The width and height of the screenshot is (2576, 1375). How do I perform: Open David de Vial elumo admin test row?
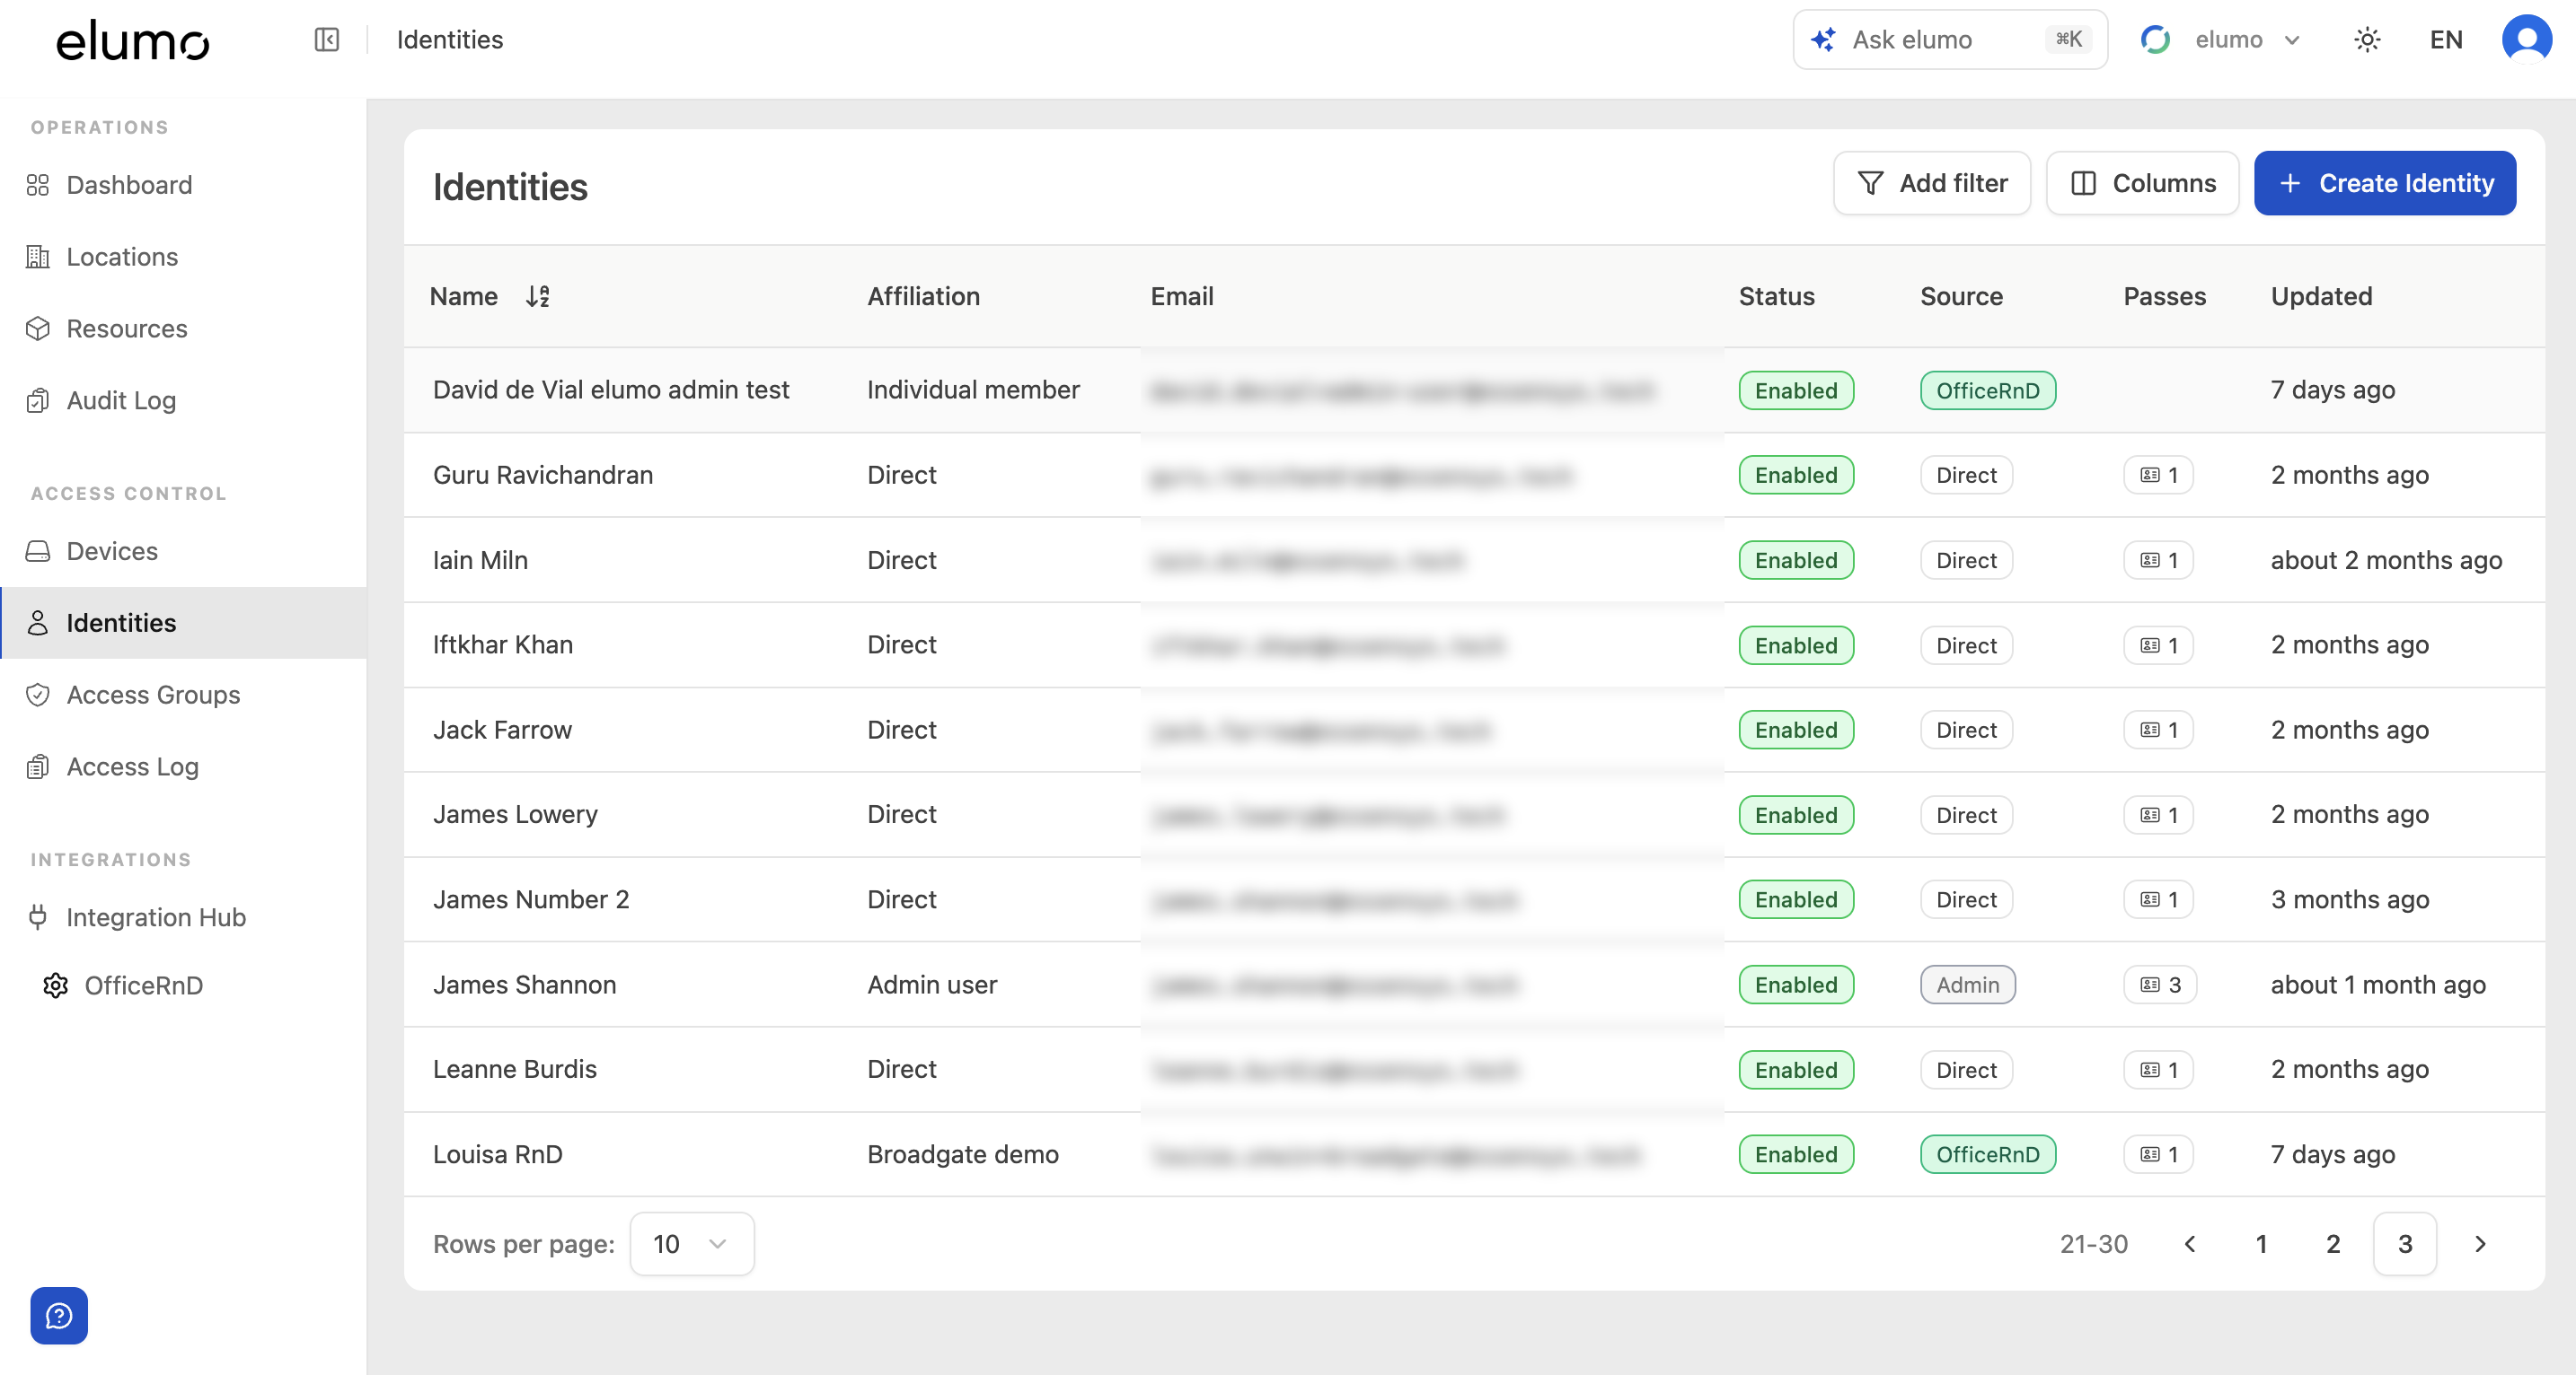pyautogui.click(x=1474, y=390)
